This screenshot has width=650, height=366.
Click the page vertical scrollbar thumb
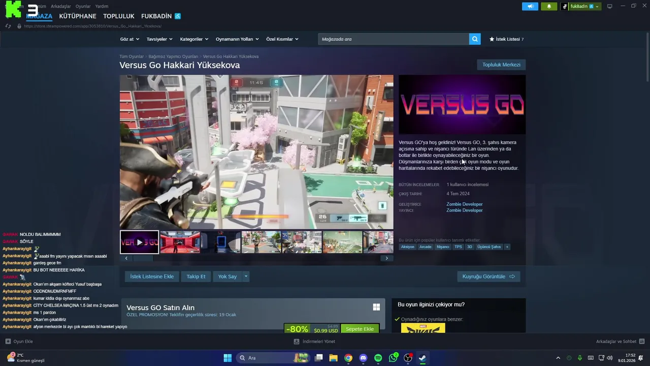647,56
